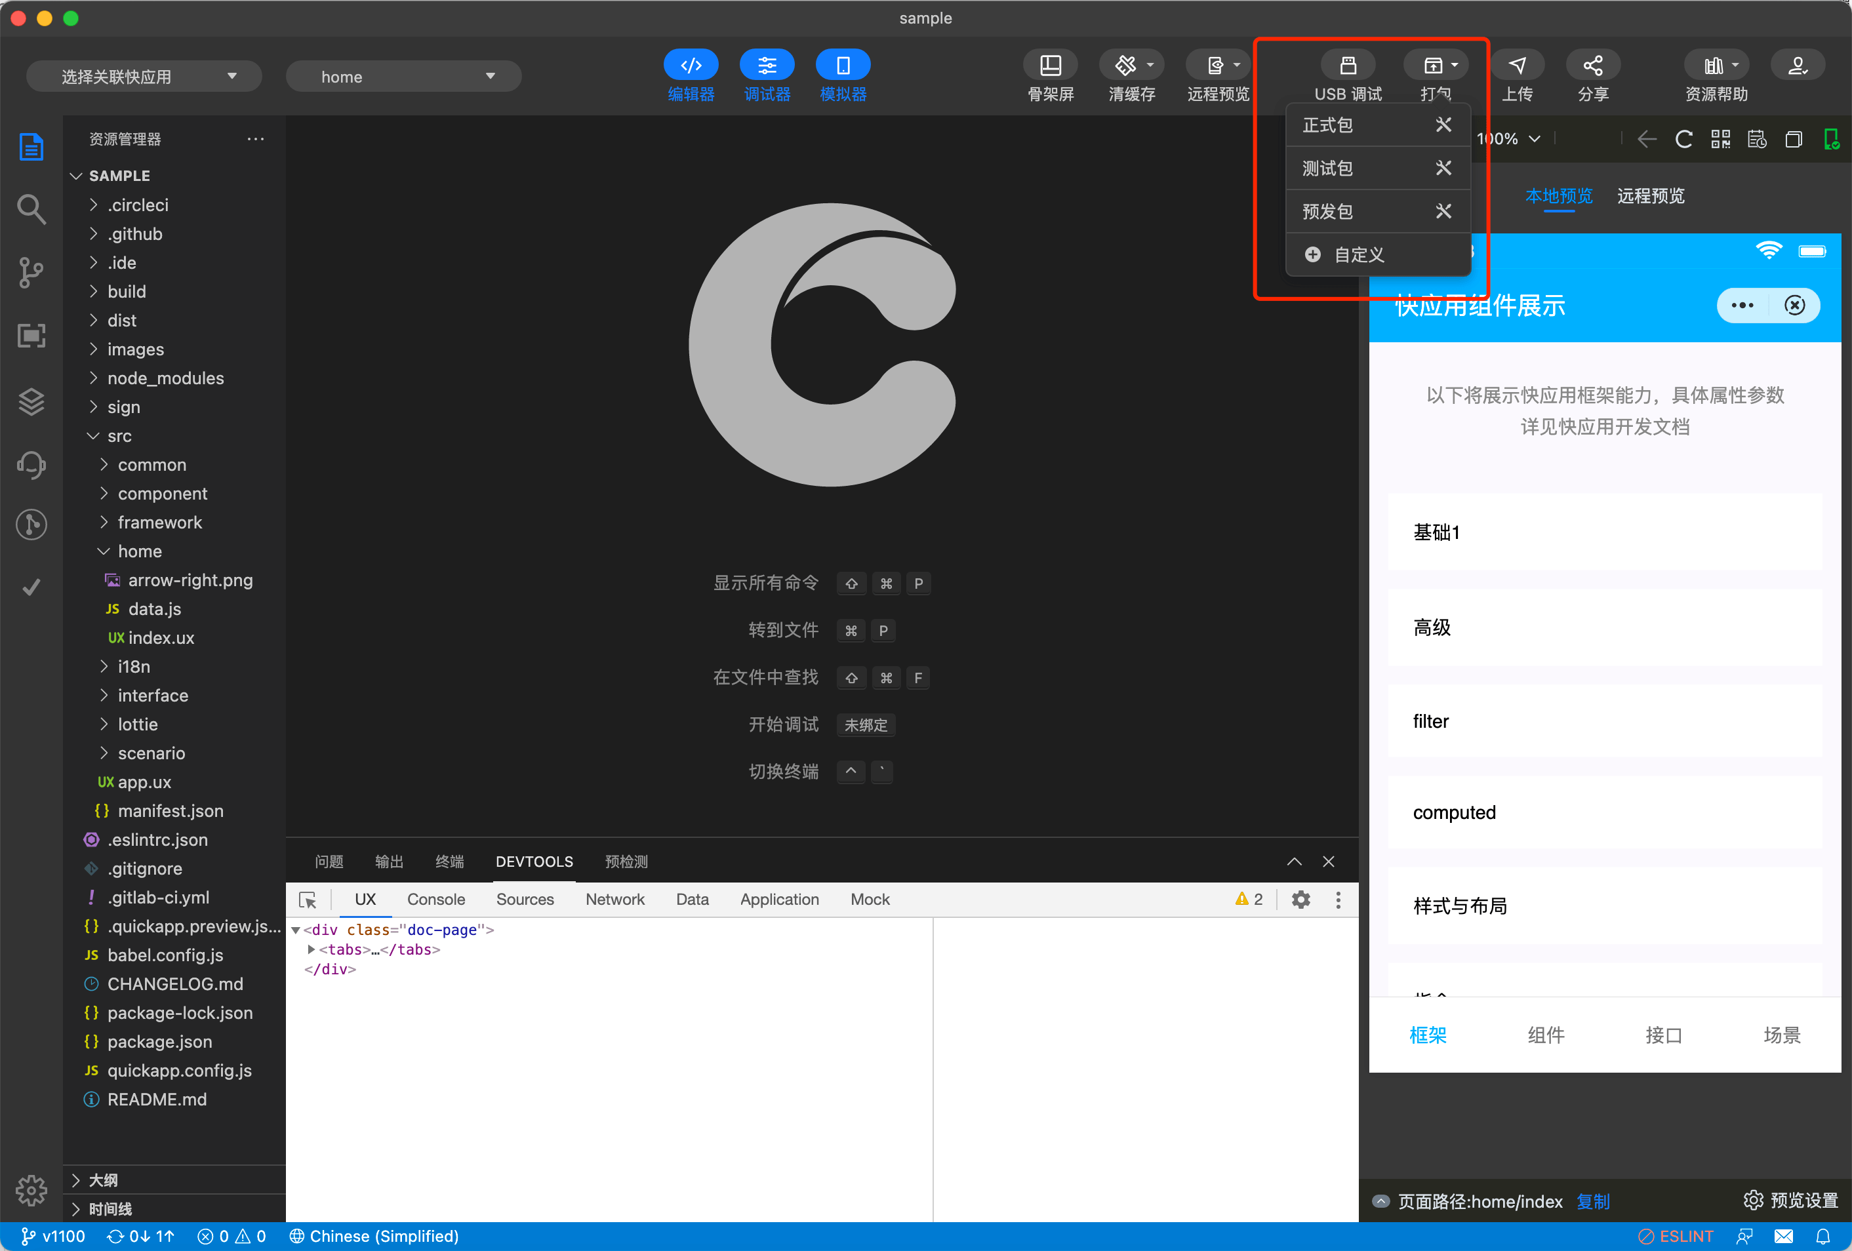Click the 上传 upload icon

click(x=1516, y=66)
